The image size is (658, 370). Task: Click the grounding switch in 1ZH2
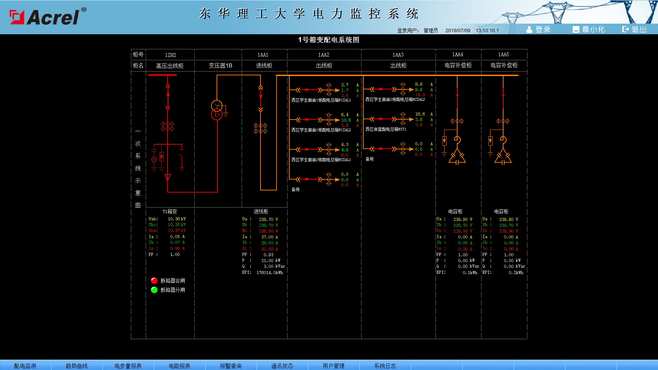pyautogui.click(x=181, y=158)
